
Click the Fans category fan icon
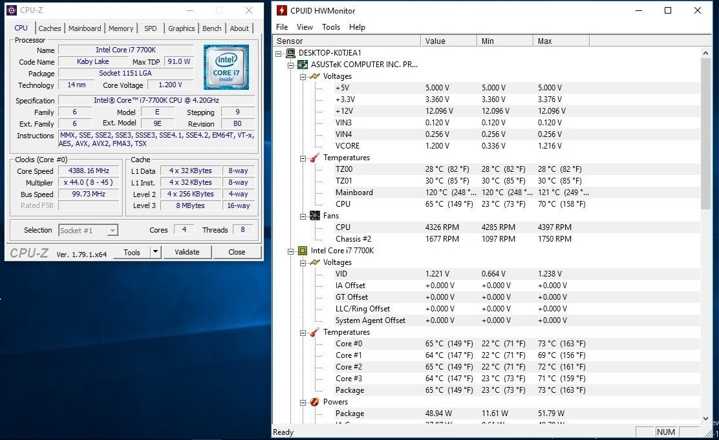[315, 215]
